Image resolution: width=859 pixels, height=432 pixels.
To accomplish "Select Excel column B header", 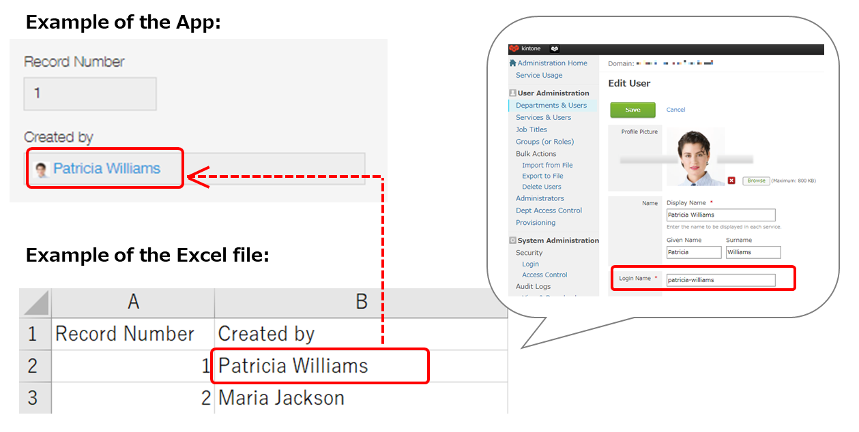I will click(x=361, y=303).
